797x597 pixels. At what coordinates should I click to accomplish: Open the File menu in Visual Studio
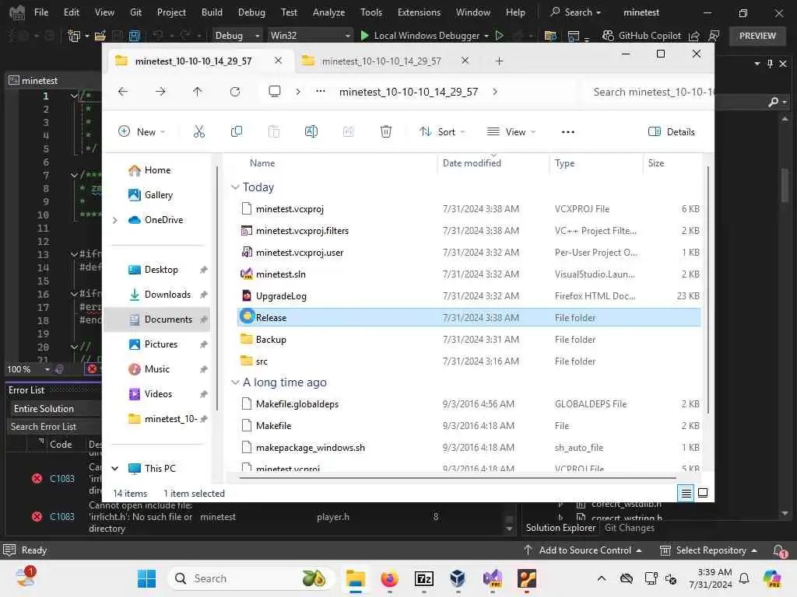tap(41, 12)
